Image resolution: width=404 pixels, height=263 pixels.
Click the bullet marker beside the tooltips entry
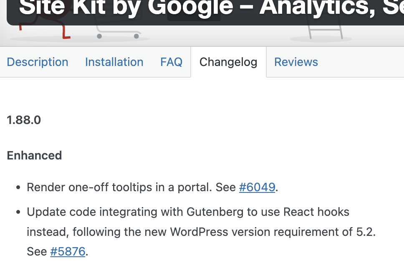tap(18, 187)
